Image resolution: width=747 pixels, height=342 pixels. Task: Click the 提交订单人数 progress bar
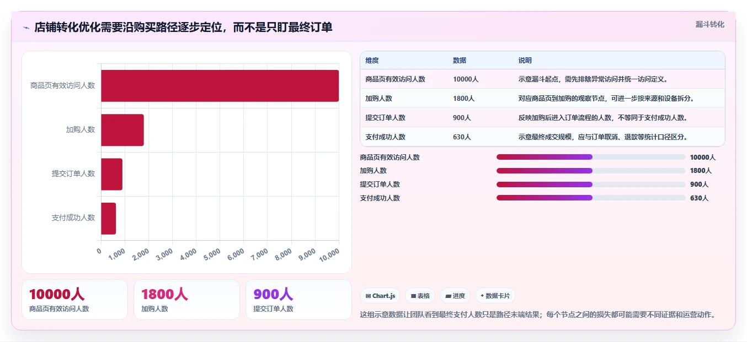point(591,184)
